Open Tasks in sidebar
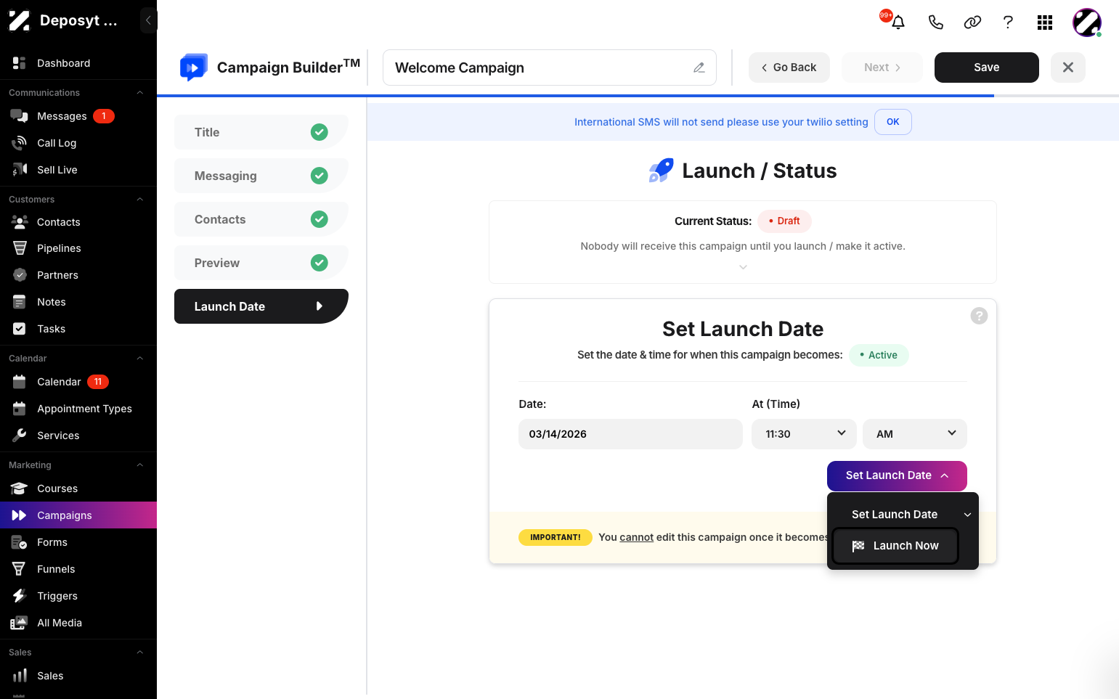Viewport: 1119px width, 699px height. 78,329
